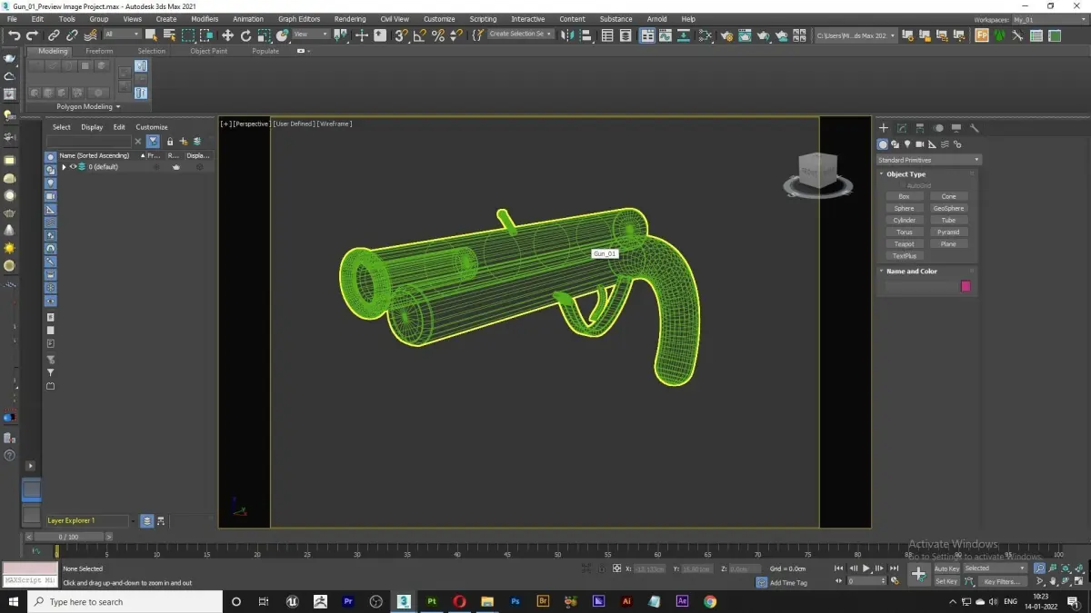This screenshot has width=1091, height=613.
Task: Click the Set Key button
Action: click(946, 581)
